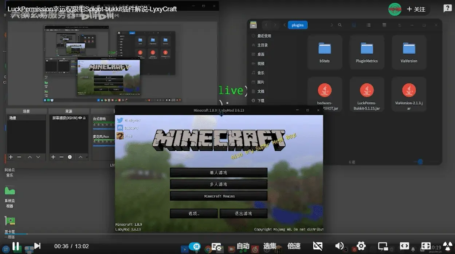
Task: Click the plugins breadcrumb in file manager
Action: [x=298, y=25]
